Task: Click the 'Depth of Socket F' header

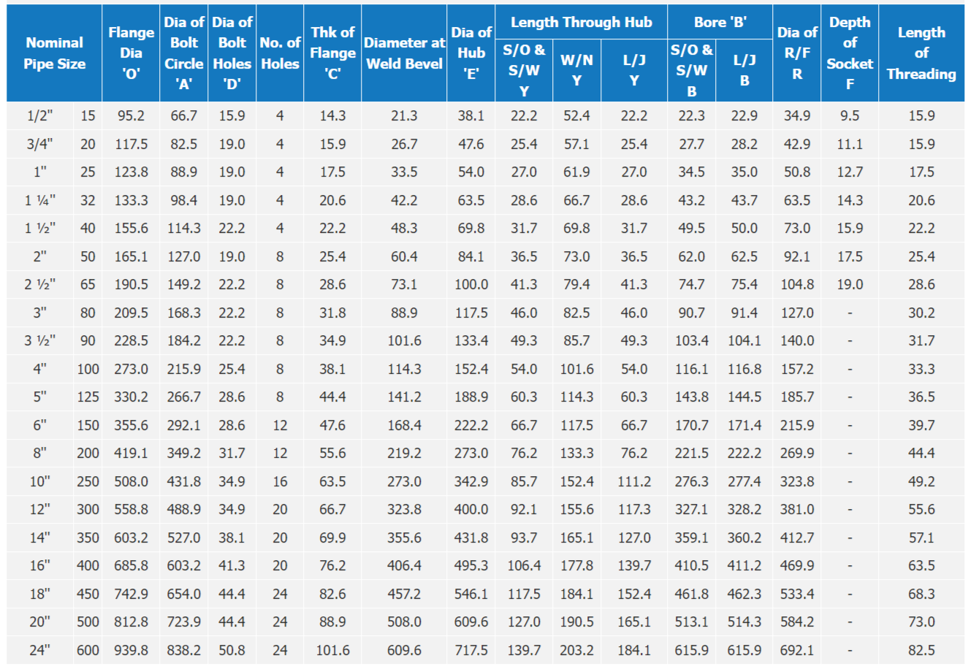Action: (x=850, y=53)
